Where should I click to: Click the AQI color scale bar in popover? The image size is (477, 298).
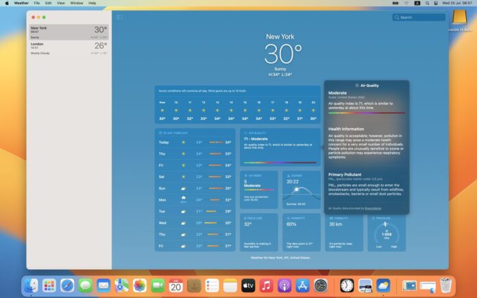(367, 113)
